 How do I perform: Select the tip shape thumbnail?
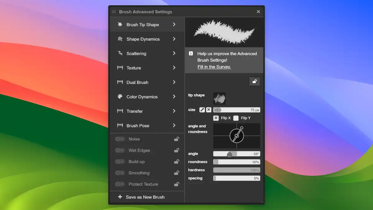pyautogui.click(x=219, y=97)
